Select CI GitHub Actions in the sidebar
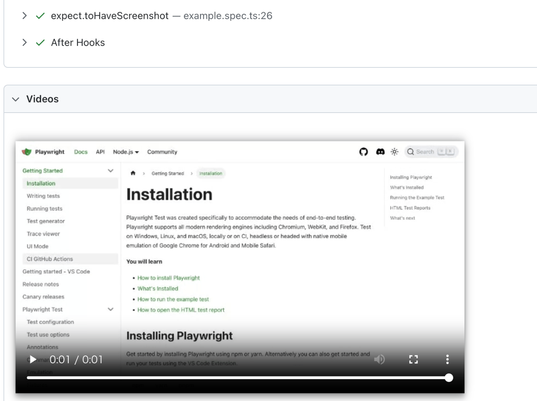The width and height of the screenshot is (537, 401). (70, 259)
